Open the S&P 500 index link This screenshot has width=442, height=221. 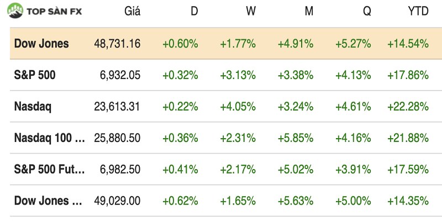(x=35, y=75)
